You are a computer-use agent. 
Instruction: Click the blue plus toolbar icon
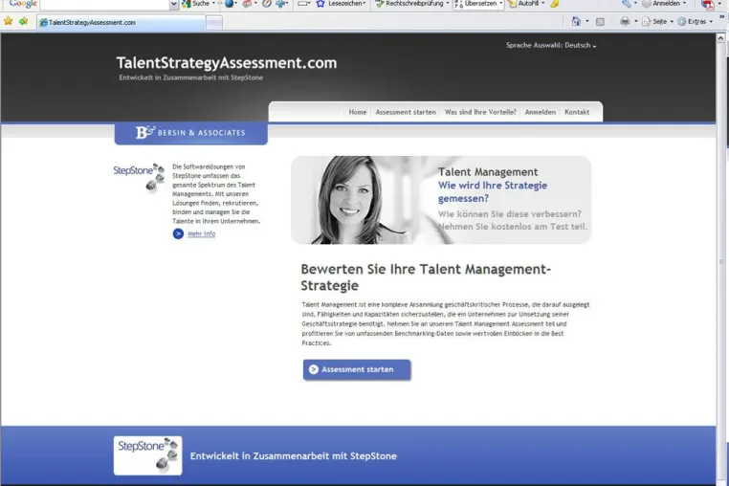click(281, 4)
